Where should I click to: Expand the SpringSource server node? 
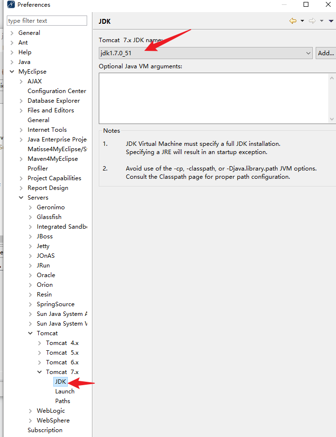click(x=31, y=304)
